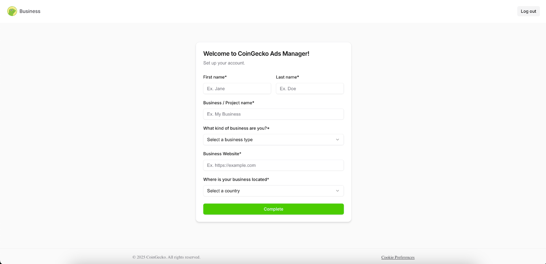The image size is (546, 264).
Task: Open the Cookie Preferences link
Action: coord(398,257)
